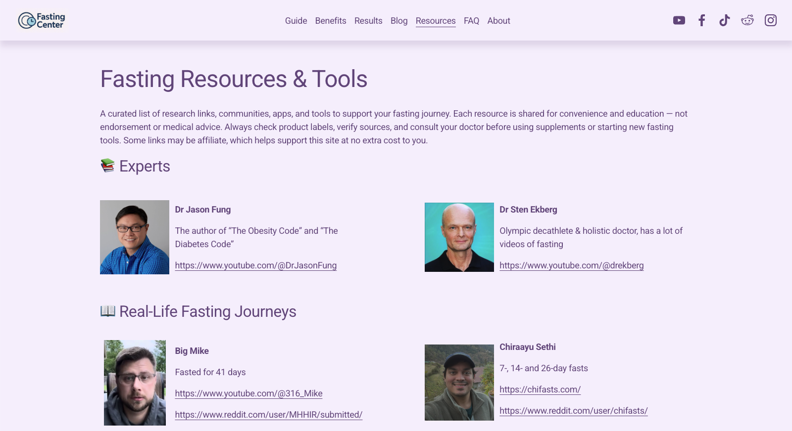Open the FAQ page
The width and height of the screenshot is (792, 431).
pos(471,21)
